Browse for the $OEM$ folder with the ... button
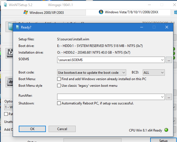Viewport: 177px width, 142px height. (x=169, y=60)
